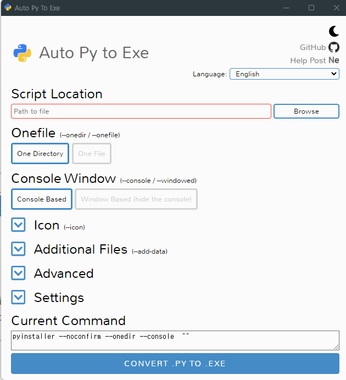Click the Auto Py to Exe title text

pos(94,53)
